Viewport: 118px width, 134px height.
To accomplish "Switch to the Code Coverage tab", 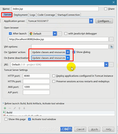I will (46, 15).
